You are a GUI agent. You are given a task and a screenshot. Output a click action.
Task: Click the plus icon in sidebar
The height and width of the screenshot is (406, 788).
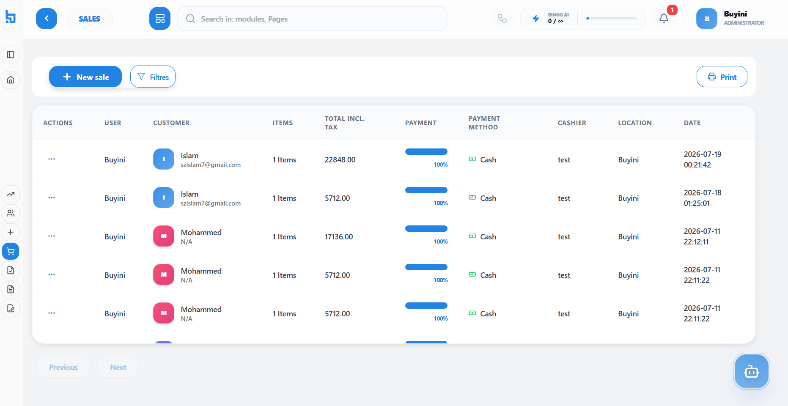[x=11, y=232]
